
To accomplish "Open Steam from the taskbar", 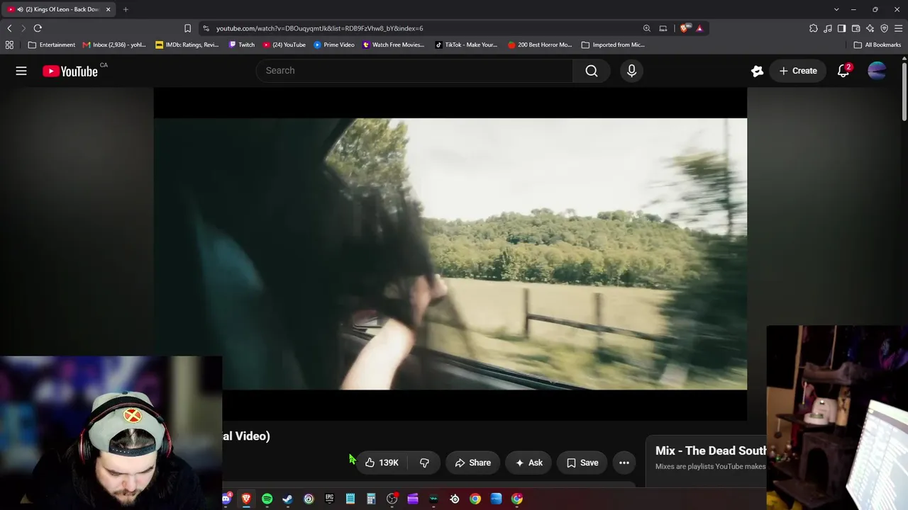I will pyautogui.click(x=287, y=499).
